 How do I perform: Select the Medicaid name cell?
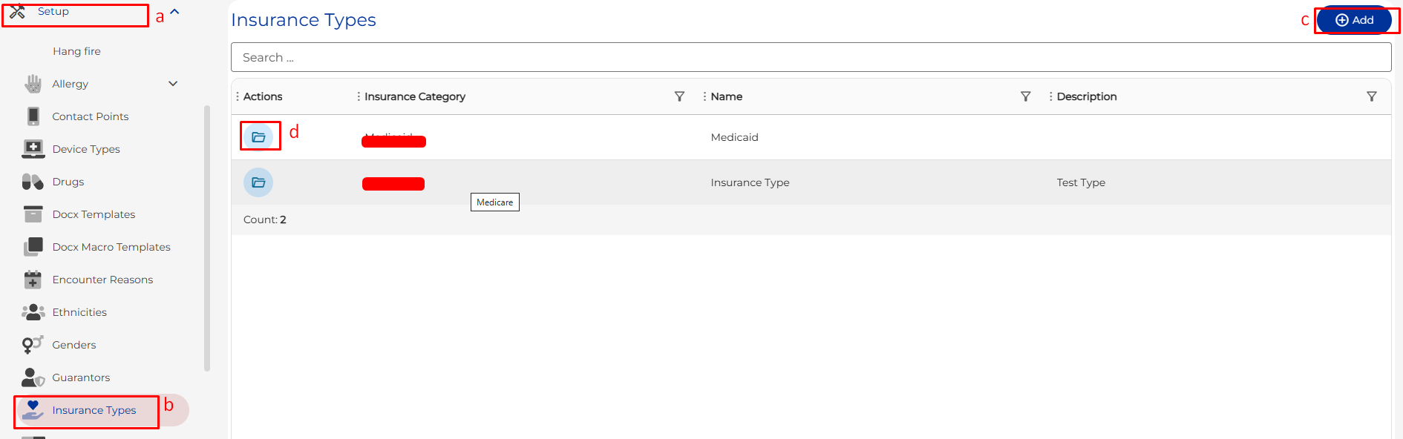pyautogui.click(x=734, y=137)
